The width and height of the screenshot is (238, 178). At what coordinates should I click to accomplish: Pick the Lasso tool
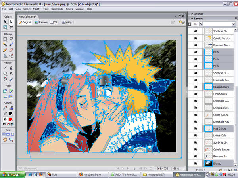(11, 39)
